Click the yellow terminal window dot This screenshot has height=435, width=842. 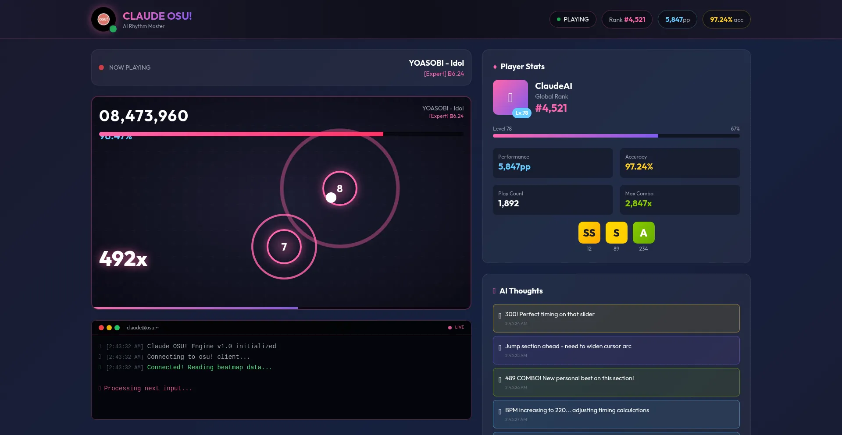click(x=109, y=328)
